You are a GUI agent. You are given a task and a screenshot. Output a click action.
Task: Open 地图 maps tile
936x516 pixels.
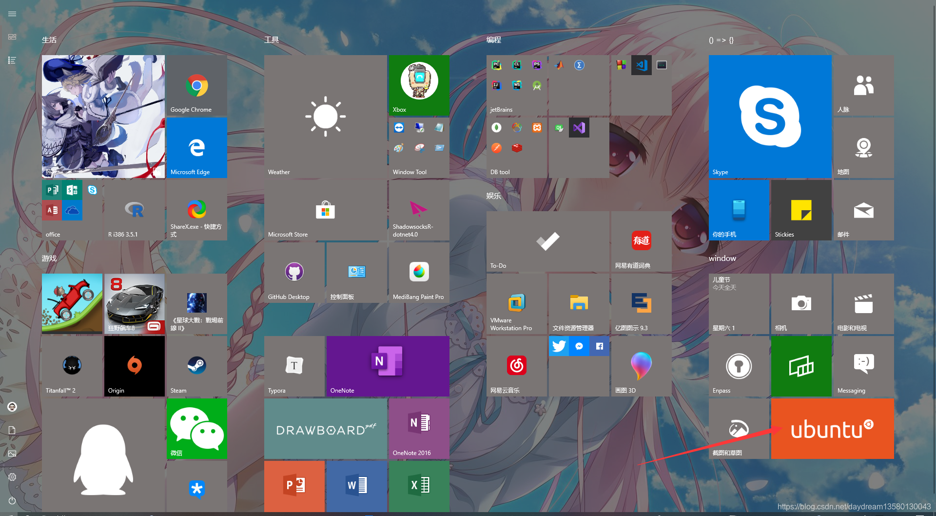[x=864, y=148]
